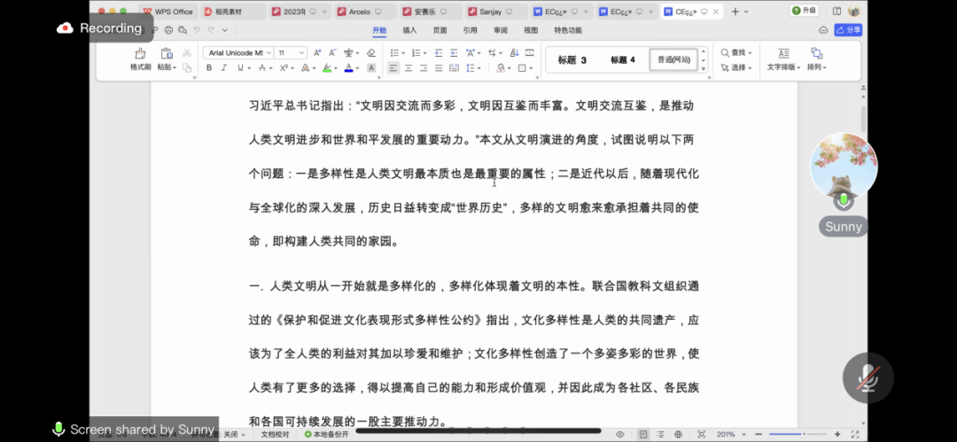Click the blue font color swatch

[347, 68]
